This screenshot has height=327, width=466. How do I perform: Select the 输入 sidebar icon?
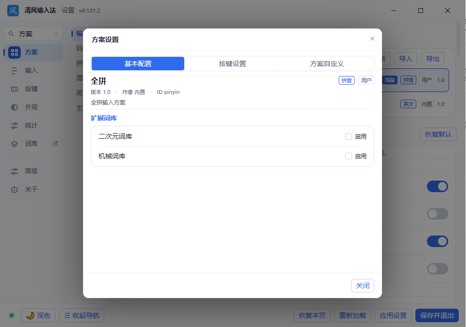[14, 71]
